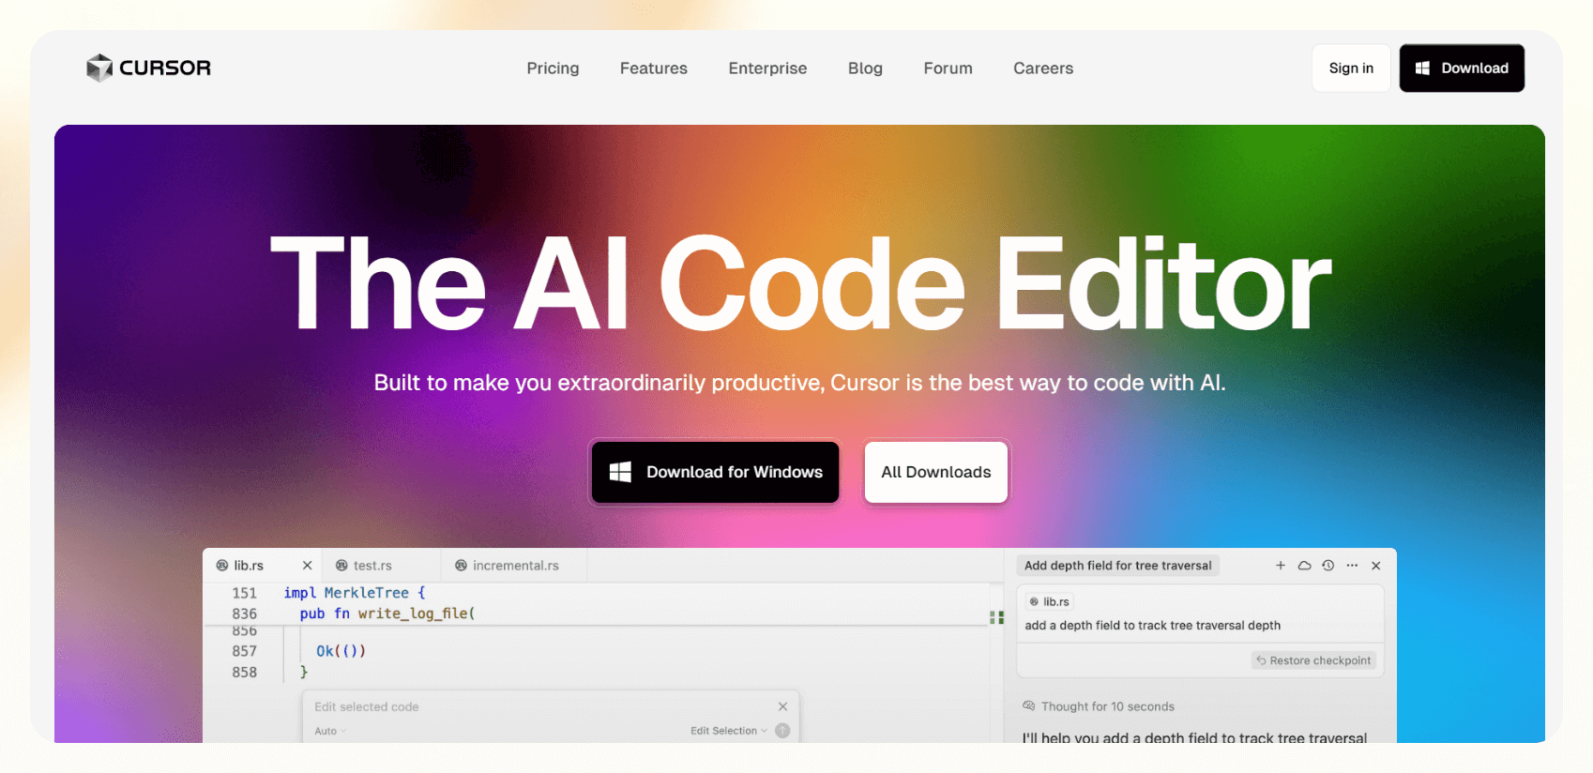Open the Blog link
This screenshot has width=1593, height=773.
pos(865,68)
